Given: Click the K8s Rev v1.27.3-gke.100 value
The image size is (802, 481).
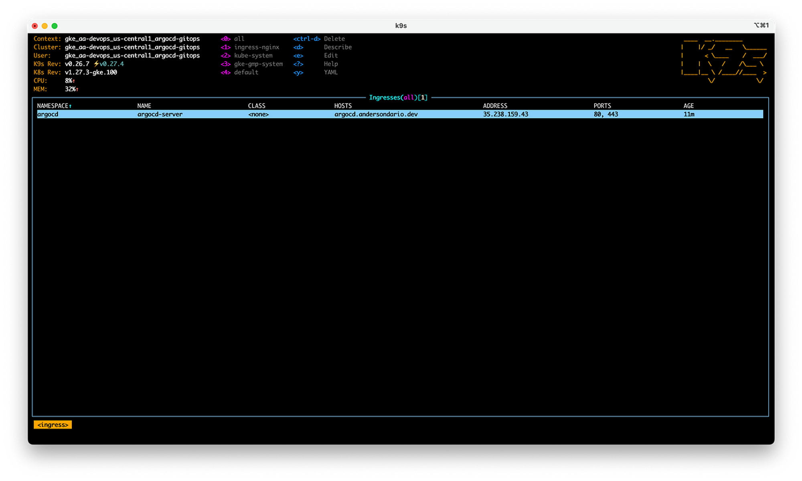Looking at the screenshot, I should (91, 73).
